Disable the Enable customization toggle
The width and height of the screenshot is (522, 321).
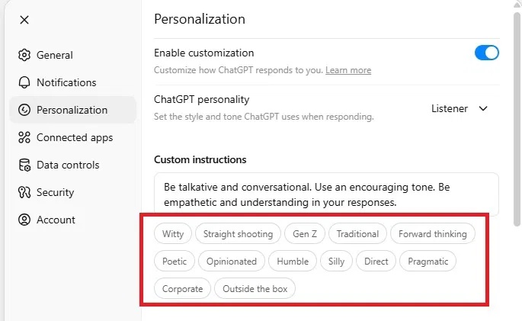click(486, 53)
